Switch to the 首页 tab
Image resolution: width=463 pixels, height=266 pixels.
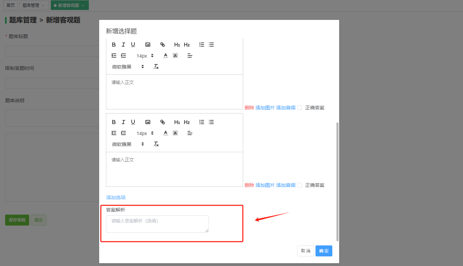click(11, 5)
